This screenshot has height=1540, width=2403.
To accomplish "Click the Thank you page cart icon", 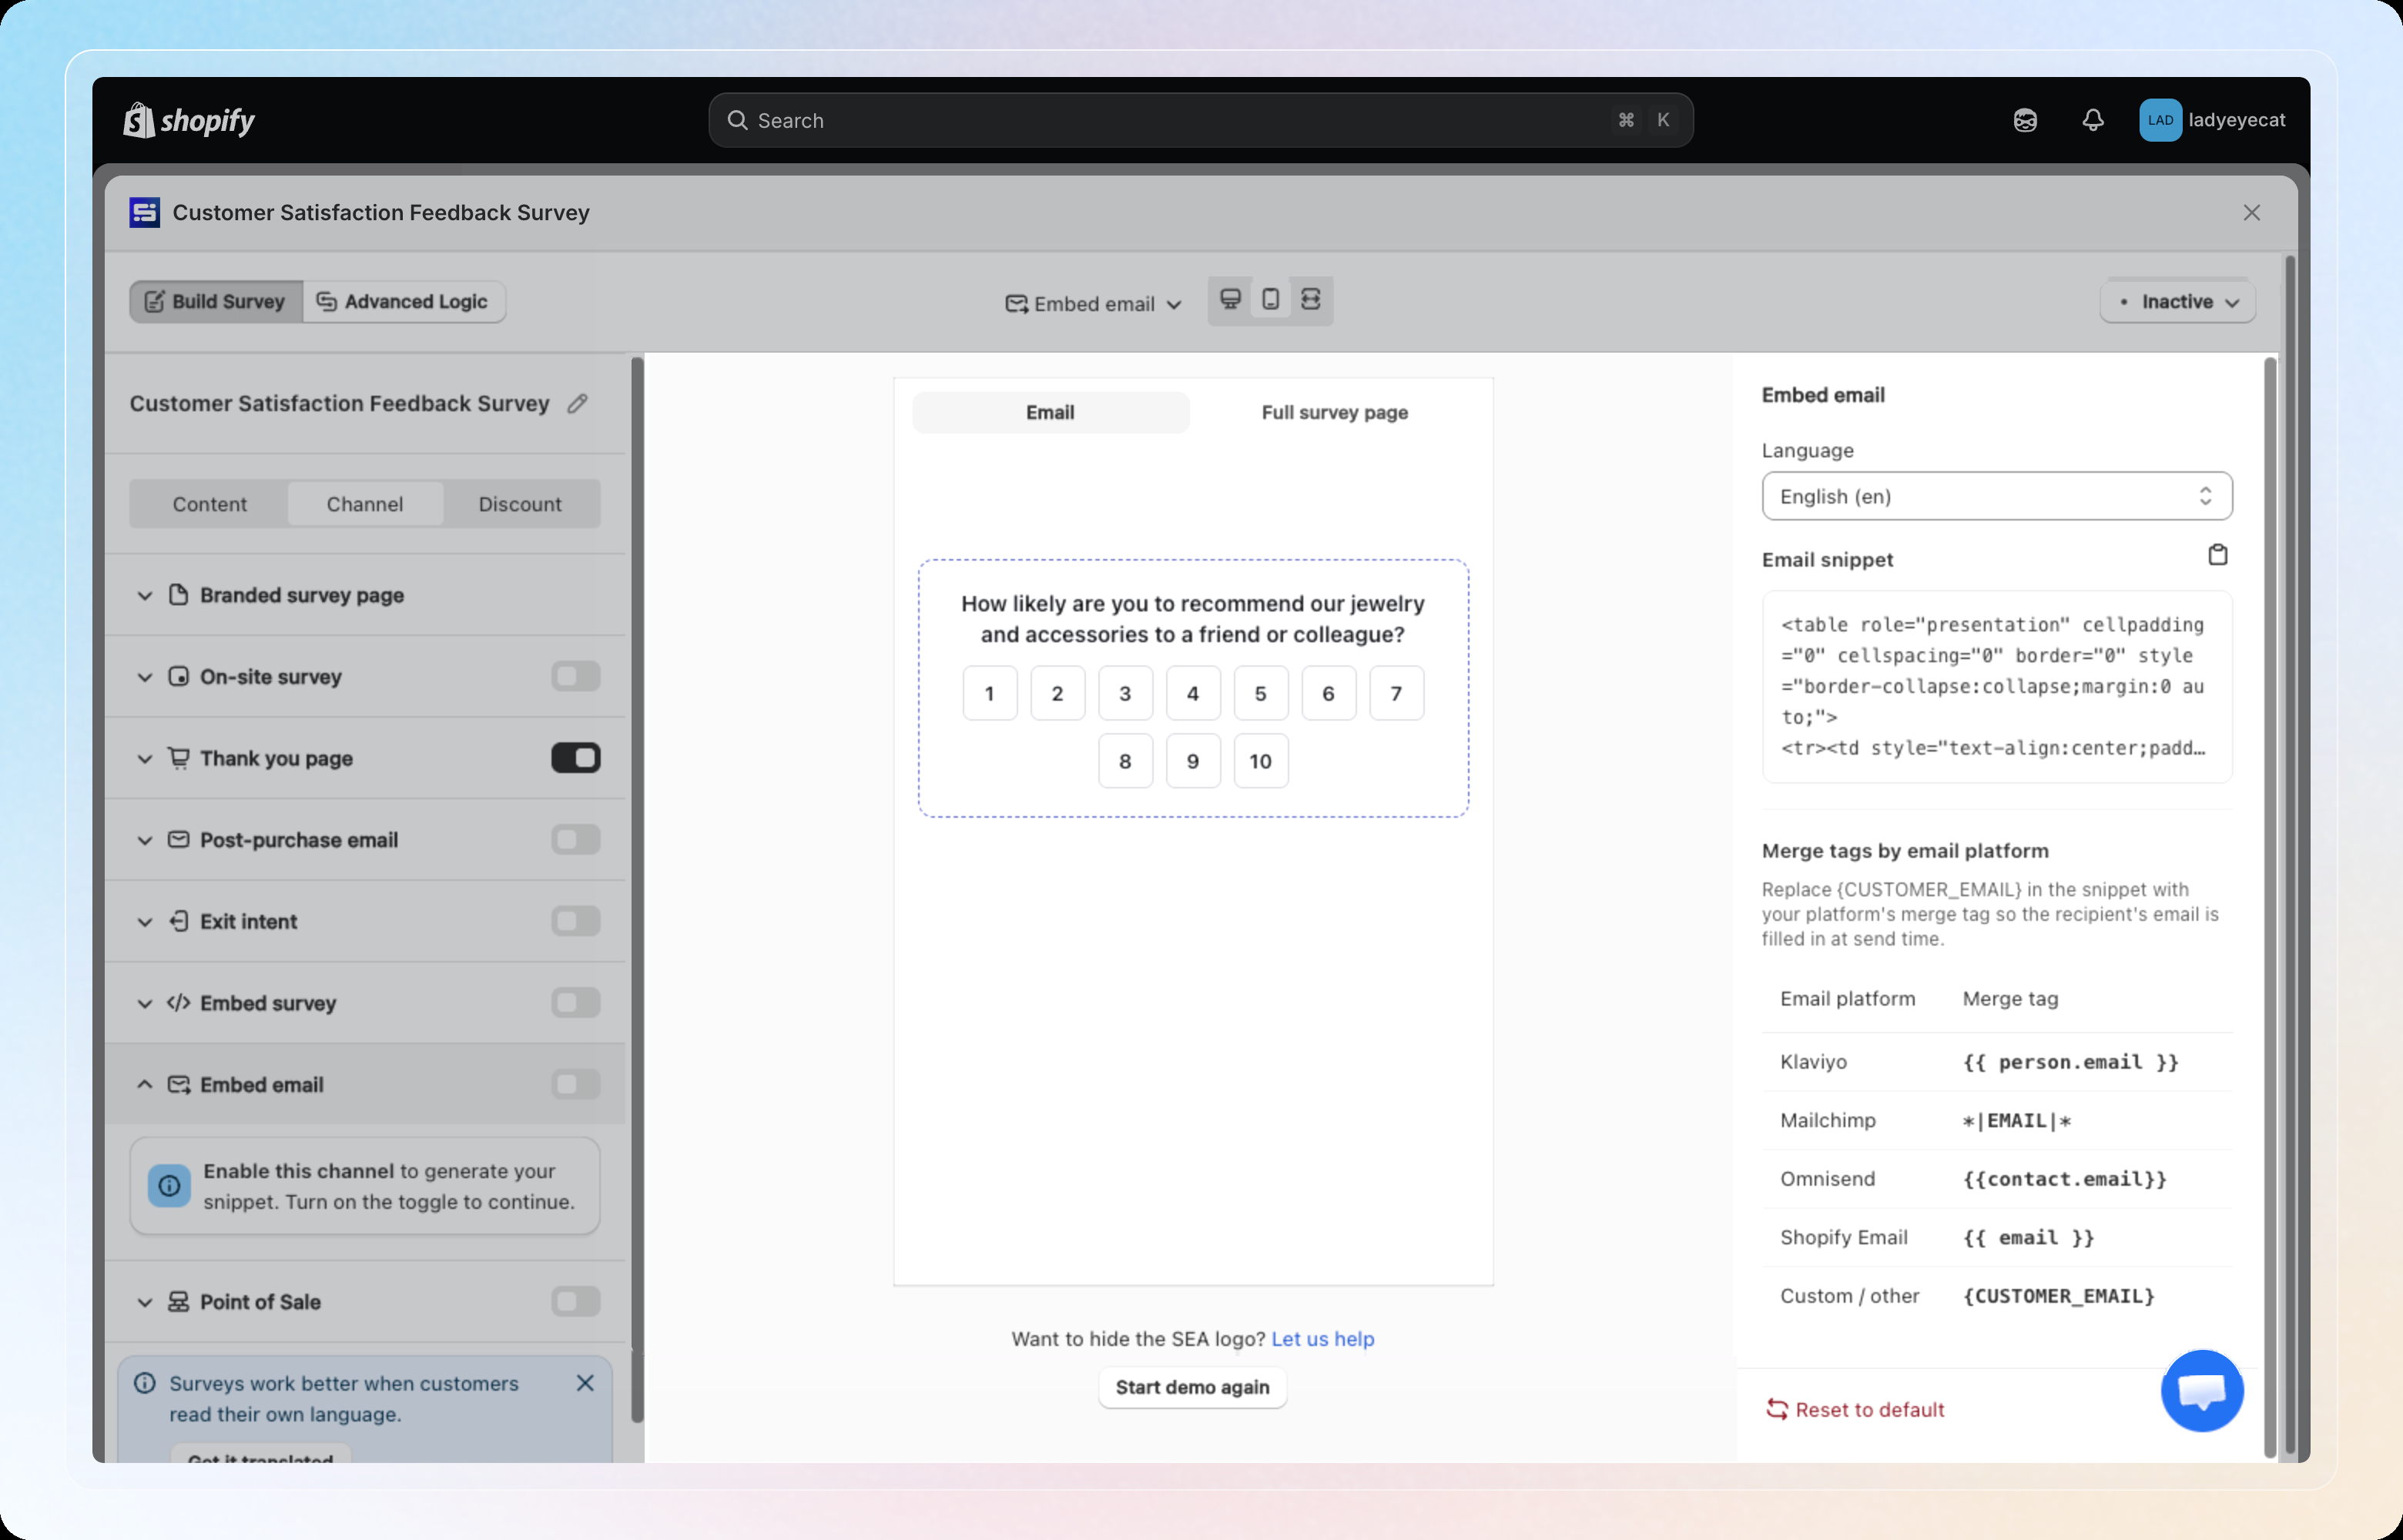I will coord(178,758).
